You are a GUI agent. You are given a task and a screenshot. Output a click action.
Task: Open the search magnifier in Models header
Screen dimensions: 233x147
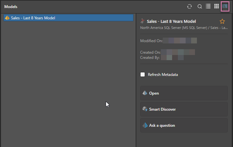pyautogui.click(x=200, y=6)
